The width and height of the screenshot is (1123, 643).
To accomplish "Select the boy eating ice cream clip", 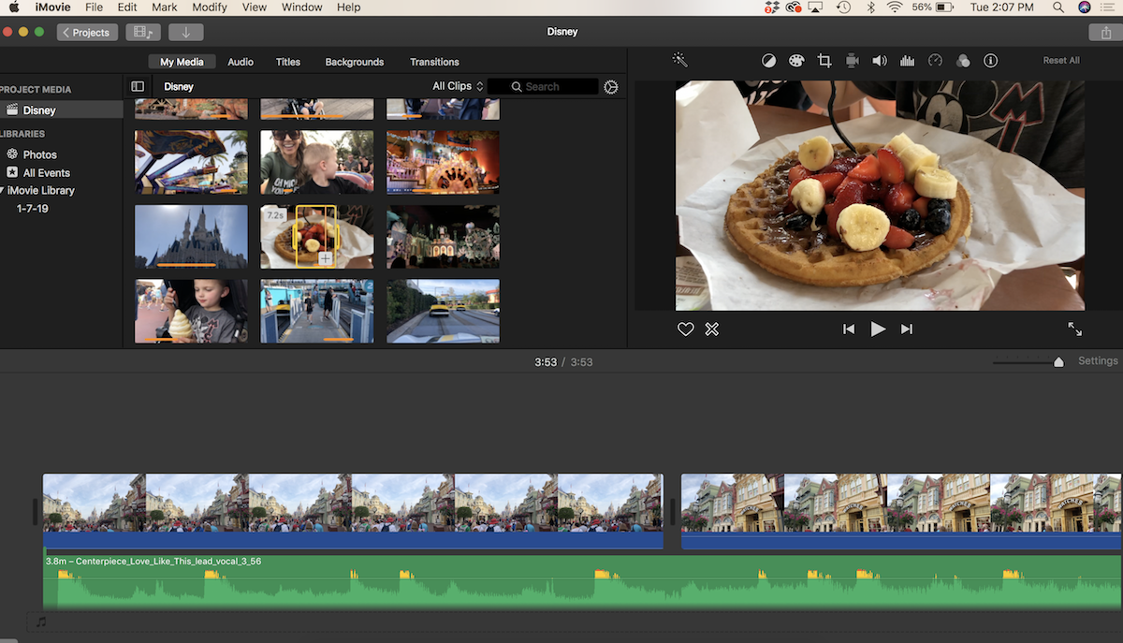I will click(x=191, y=312).
